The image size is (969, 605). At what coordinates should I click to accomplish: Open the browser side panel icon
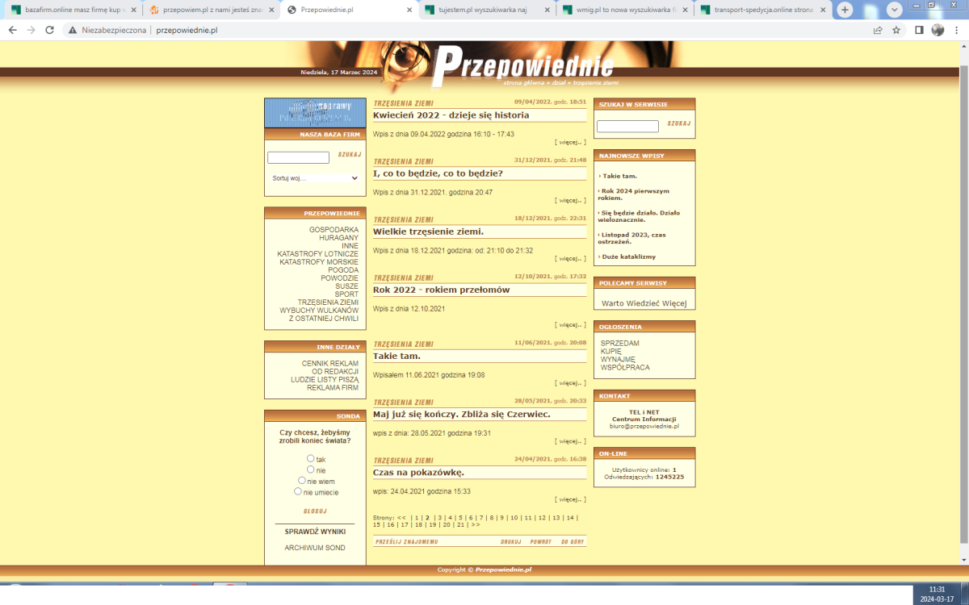tap(919, 30)
